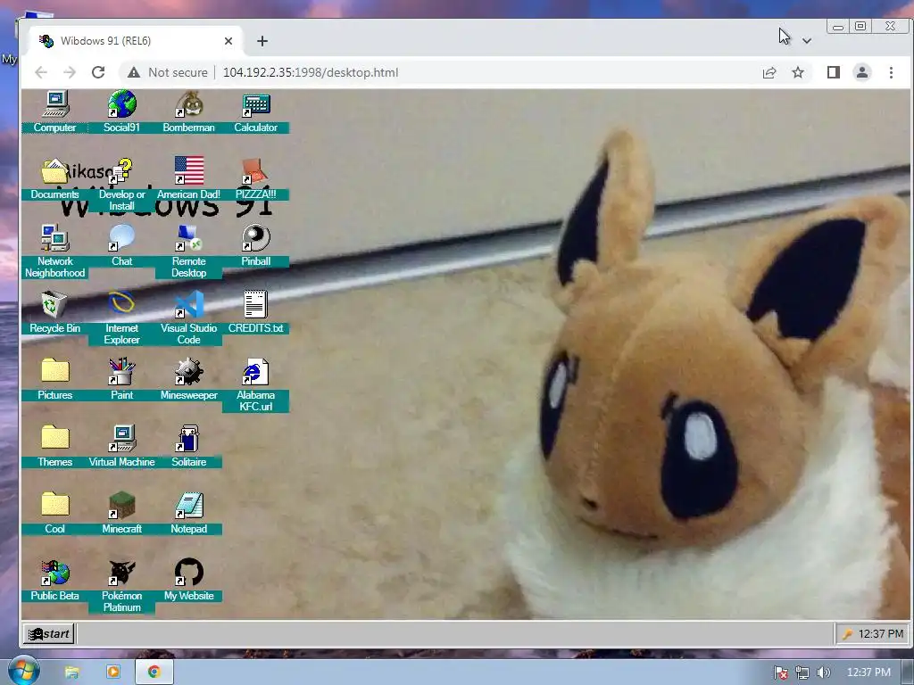Open the network tray icon
The height and width of the screenshot is (685, 914).
pos(802,673)
